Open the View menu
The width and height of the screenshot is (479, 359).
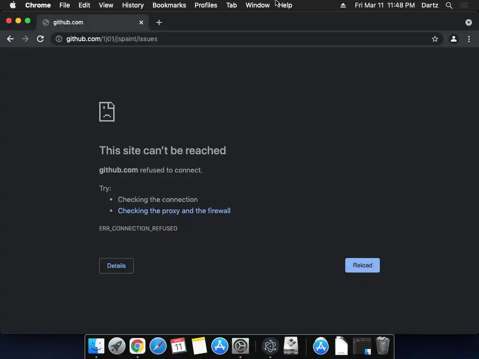point(106,5)
